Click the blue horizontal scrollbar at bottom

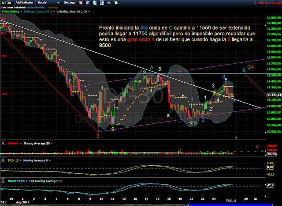(230, 205)
